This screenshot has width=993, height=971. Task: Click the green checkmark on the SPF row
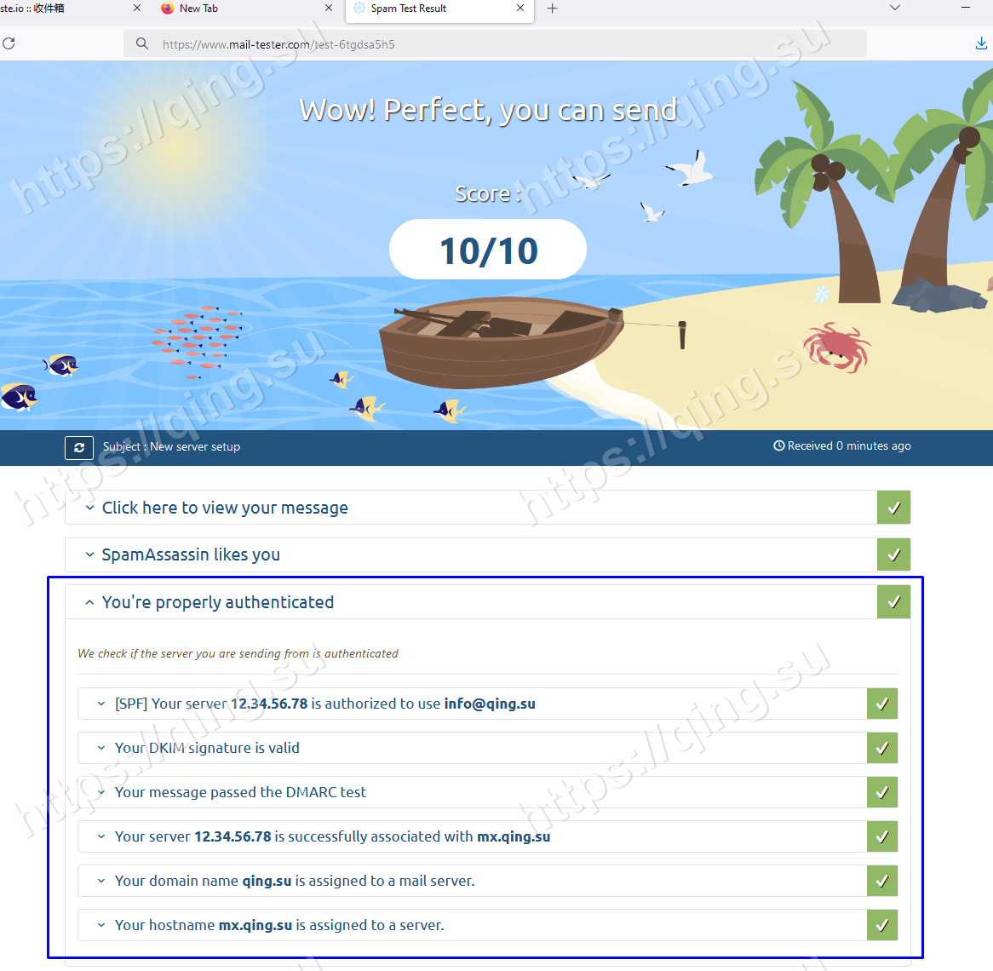click(x=882, y=704)
